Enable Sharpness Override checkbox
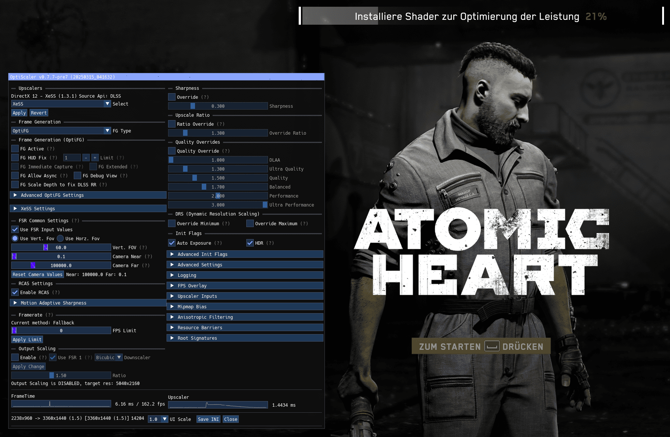670x437 pixels. coord(172,97)
